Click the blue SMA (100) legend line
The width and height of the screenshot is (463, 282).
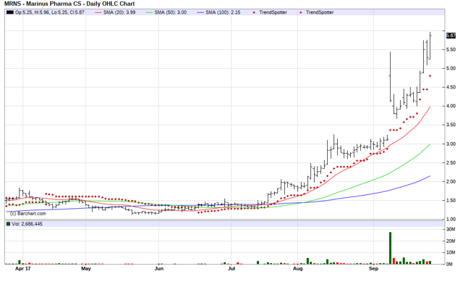click(x=200, y=12)
